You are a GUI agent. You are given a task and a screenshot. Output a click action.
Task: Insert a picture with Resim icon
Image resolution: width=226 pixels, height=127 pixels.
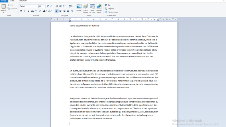pyautogui.click(x=79, y=6)
